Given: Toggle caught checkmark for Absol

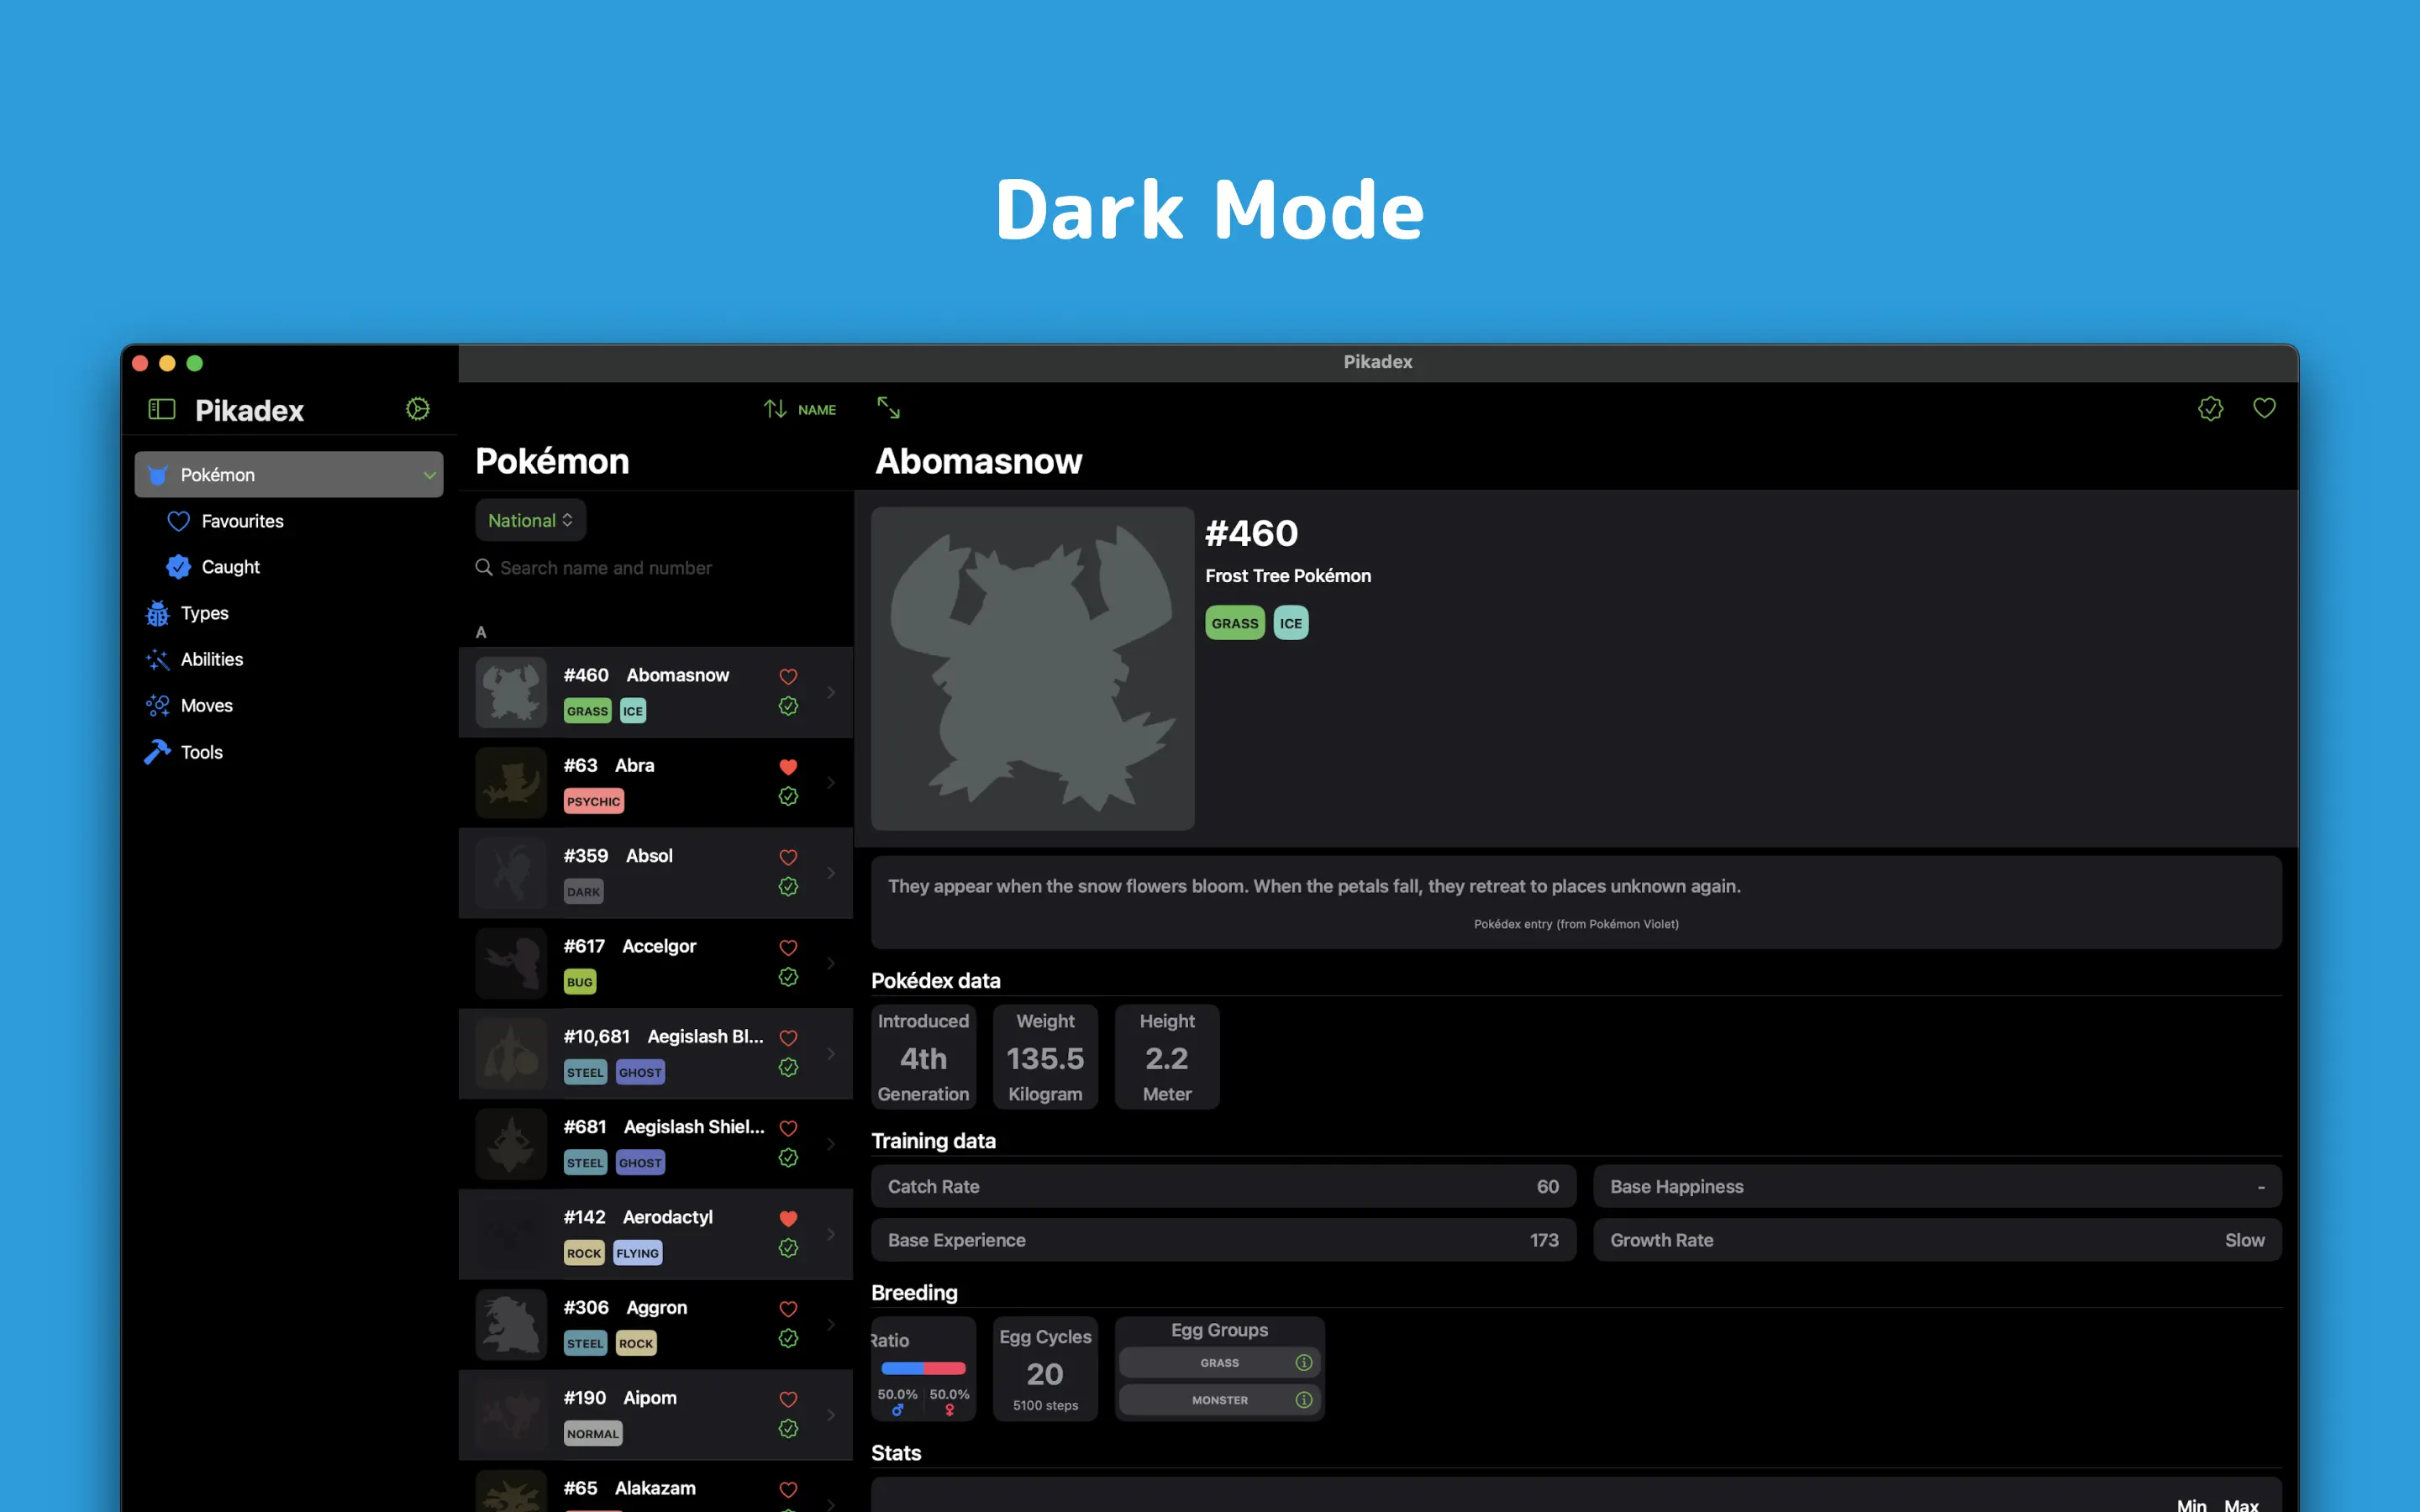Looking at the screenshot, I should coord(788,887).
